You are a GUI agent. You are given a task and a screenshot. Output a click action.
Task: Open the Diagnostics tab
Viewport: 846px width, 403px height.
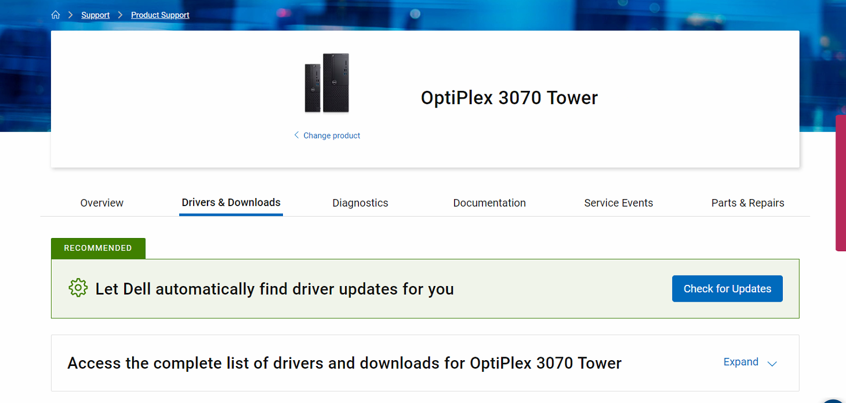(x=360, y=203)
